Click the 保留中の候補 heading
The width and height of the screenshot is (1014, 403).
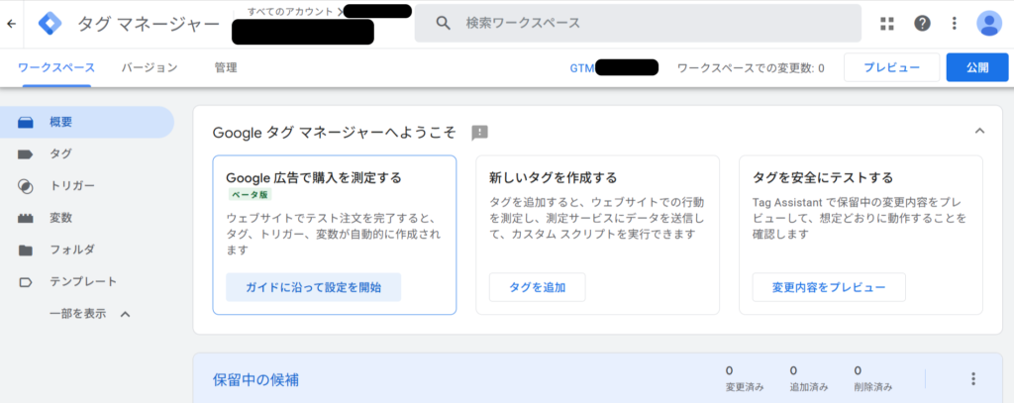pos(255,380)
